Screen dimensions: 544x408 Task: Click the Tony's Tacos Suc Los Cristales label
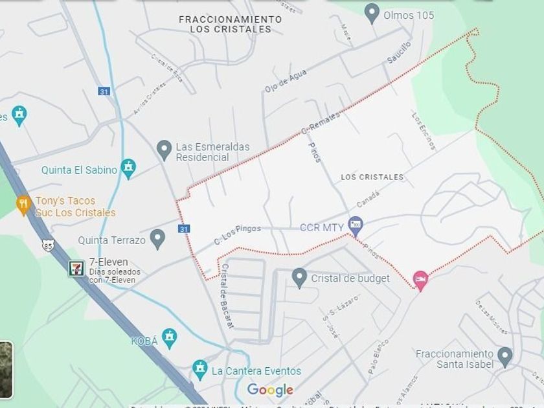[x=75, y=207]
